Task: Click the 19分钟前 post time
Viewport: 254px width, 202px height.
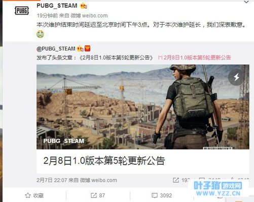Action: 47,16
